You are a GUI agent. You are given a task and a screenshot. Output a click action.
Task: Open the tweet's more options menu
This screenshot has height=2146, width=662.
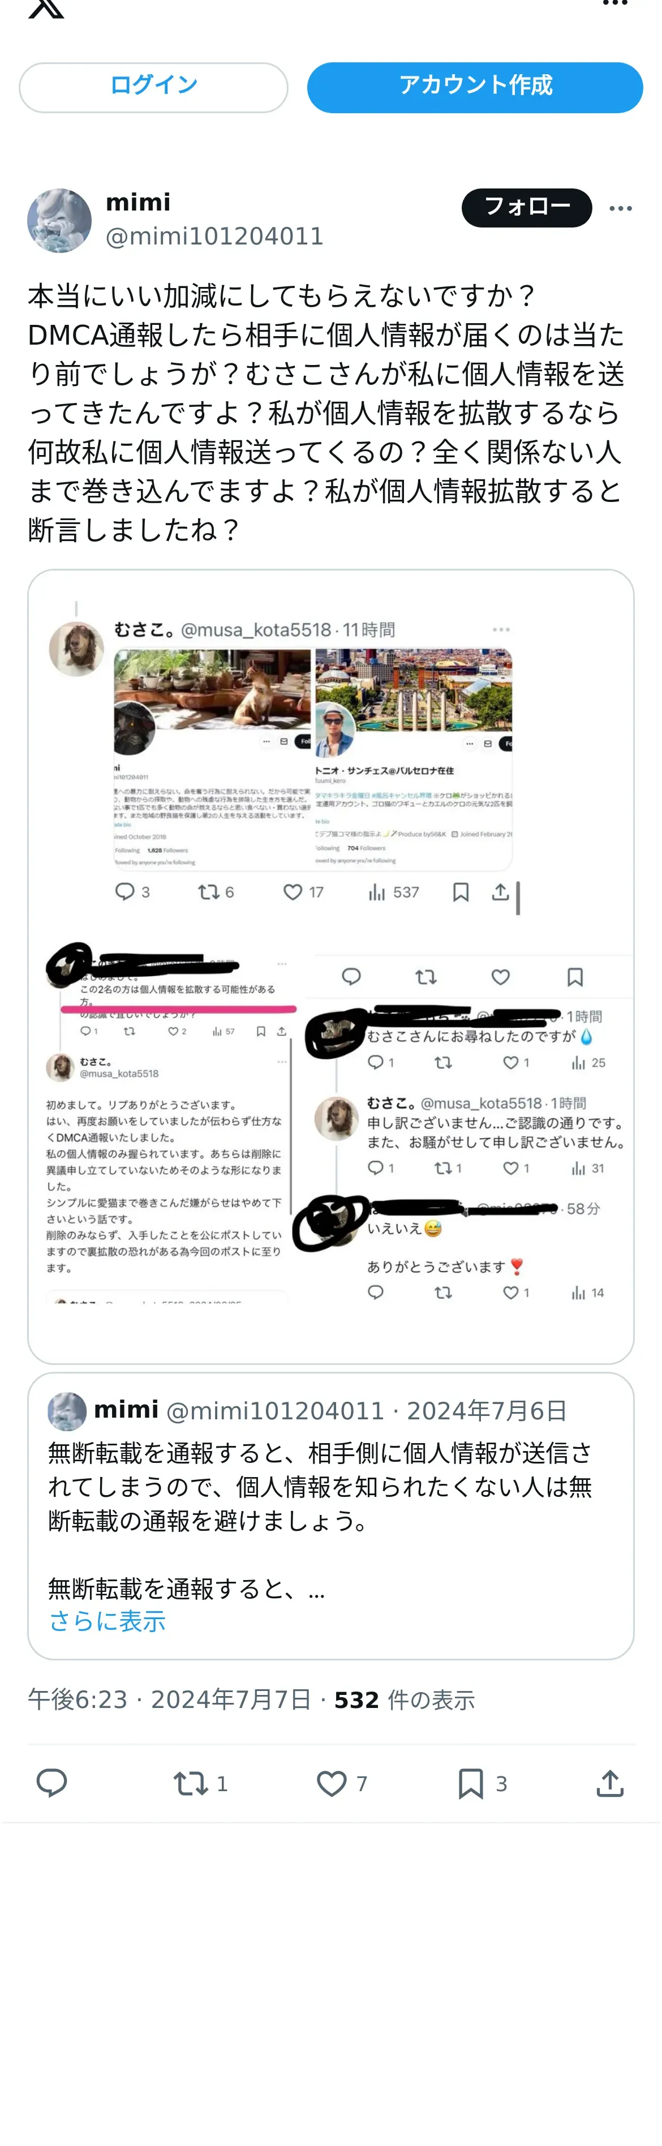620,208
